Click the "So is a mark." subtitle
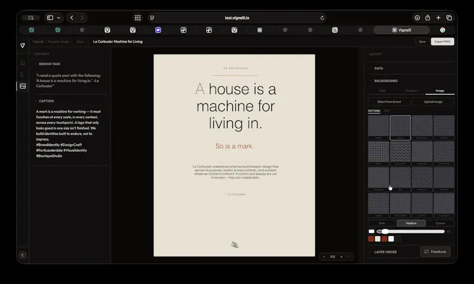Image resolution: width=474 pixels, height=284 pixels. (235, 146)
